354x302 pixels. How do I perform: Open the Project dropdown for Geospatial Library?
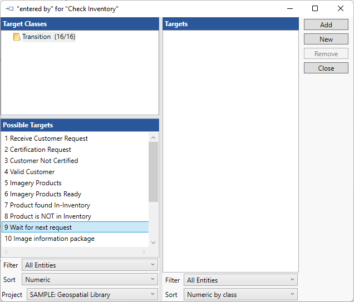[92, 295]
